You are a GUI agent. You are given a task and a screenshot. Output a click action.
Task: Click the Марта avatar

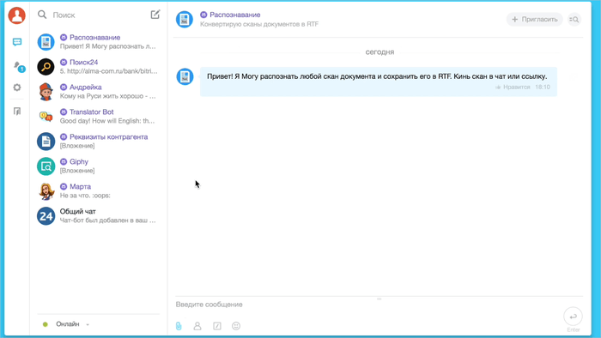[x=46, y=191]
